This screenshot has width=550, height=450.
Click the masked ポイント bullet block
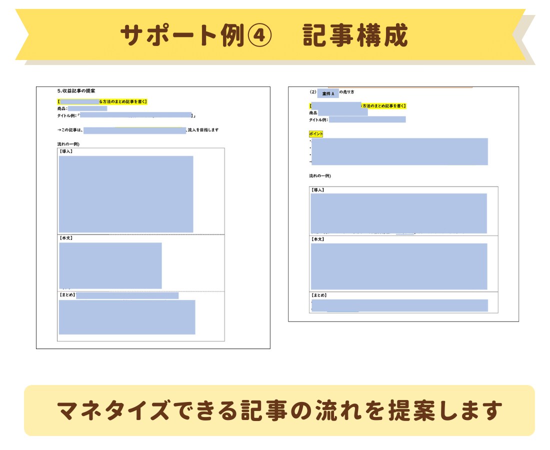point(399,151)
